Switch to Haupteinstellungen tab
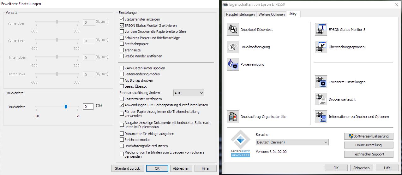This screenshot has width=402, height=175. pos(241,15)
